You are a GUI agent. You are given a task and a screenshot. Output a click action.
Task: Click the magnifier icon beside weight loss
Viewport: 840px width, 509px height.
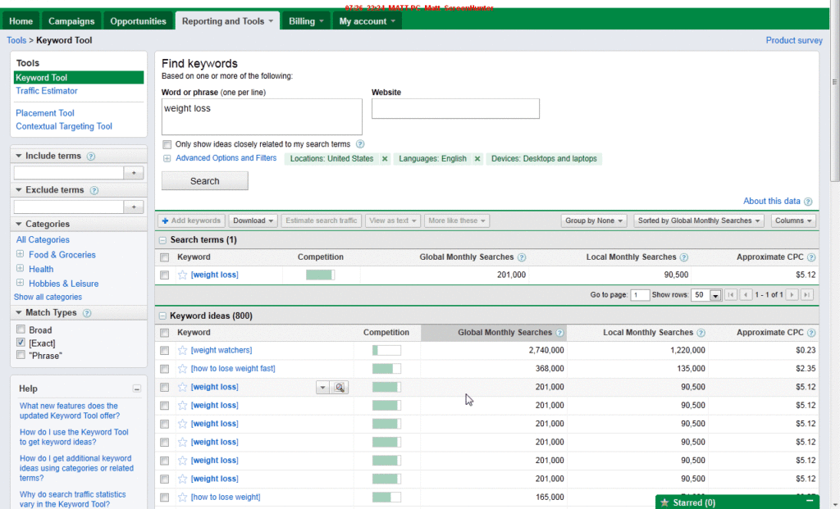point(340,387)
